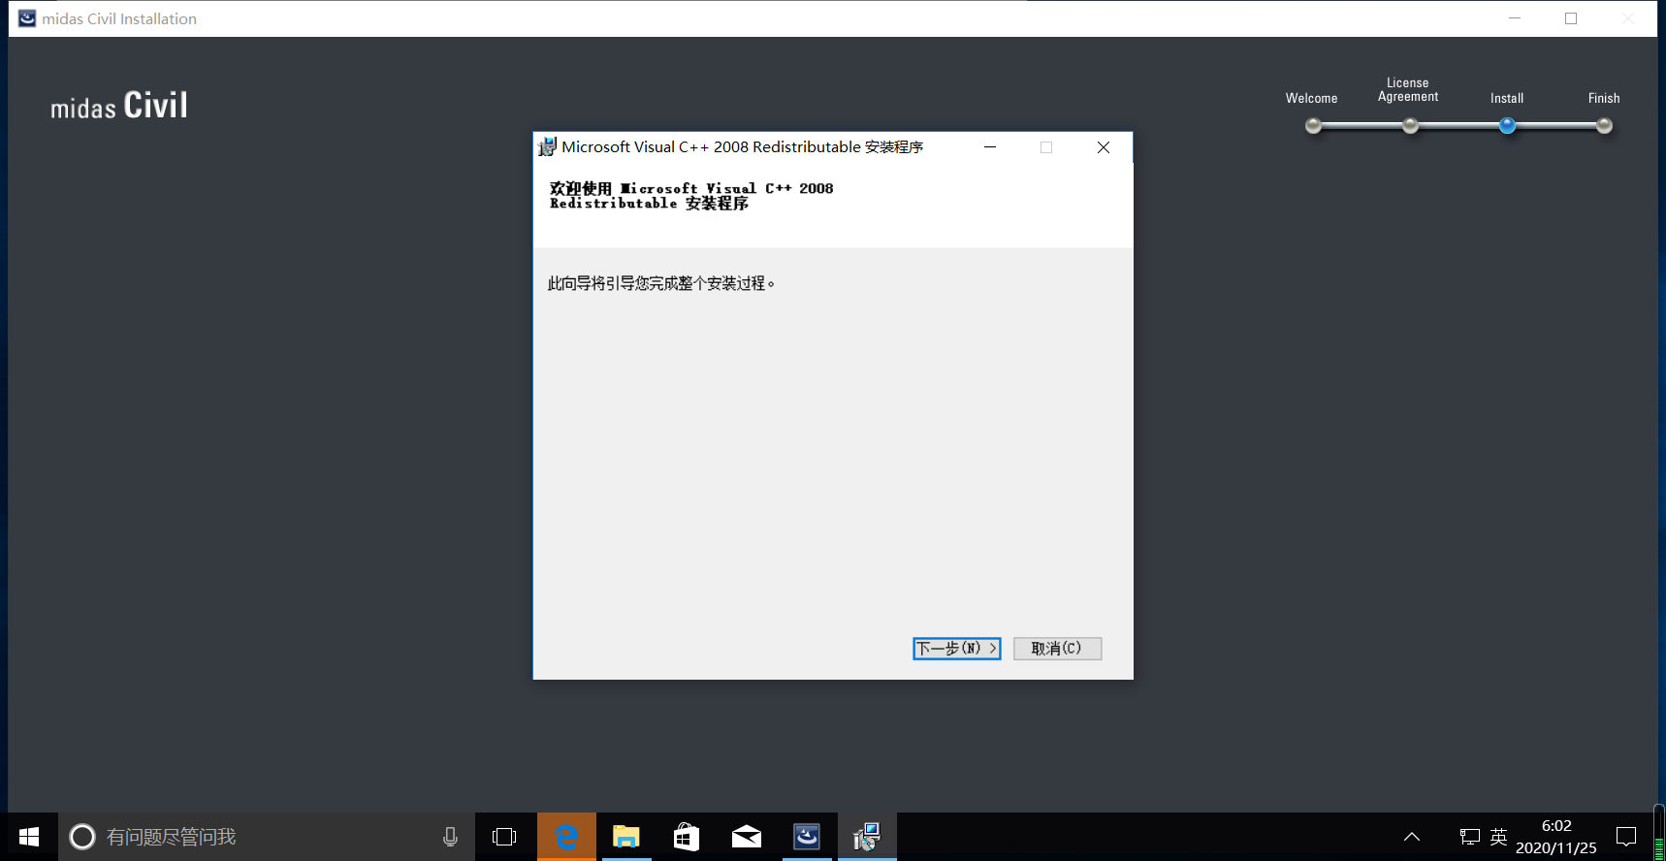
Task: Switch the 英 input language indicator
Action: (x=1499, y=837)
